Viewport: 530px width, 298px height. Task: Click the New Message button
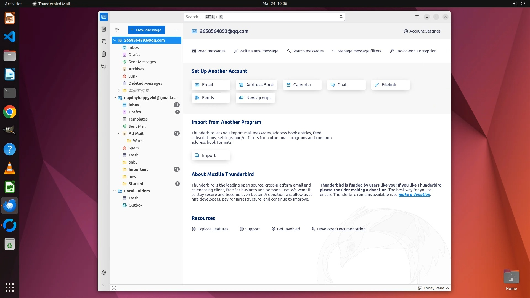[146, 30]
